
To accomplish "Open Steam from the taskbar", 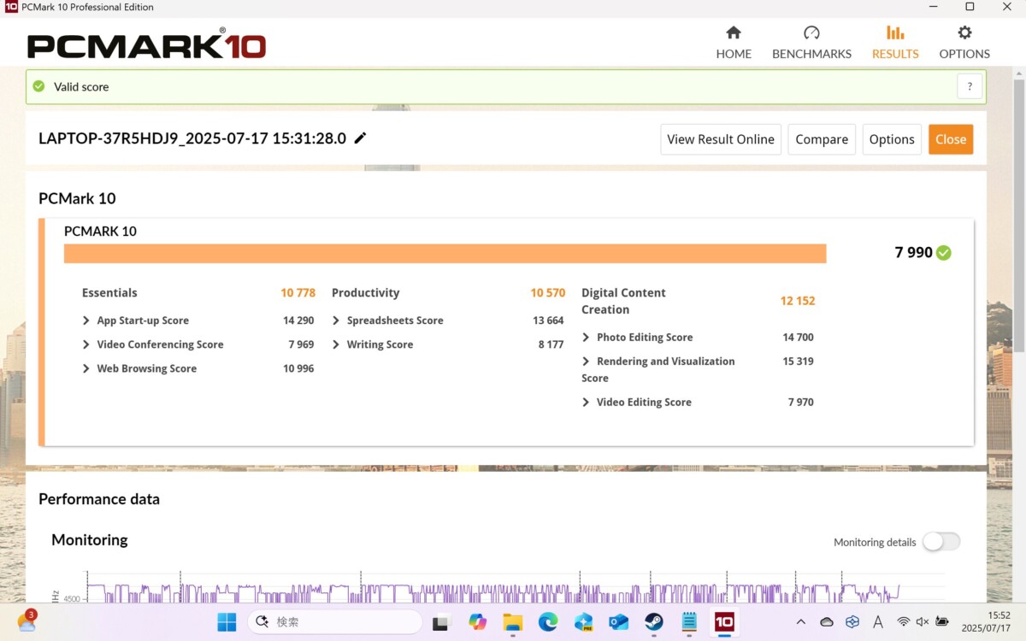I will [654, 622].
